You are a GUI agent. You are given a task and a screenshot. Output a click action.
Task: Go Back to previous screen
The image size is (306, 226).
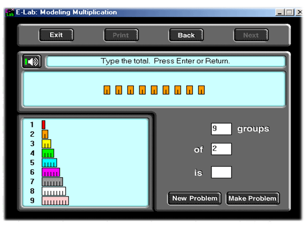(186, 35)
